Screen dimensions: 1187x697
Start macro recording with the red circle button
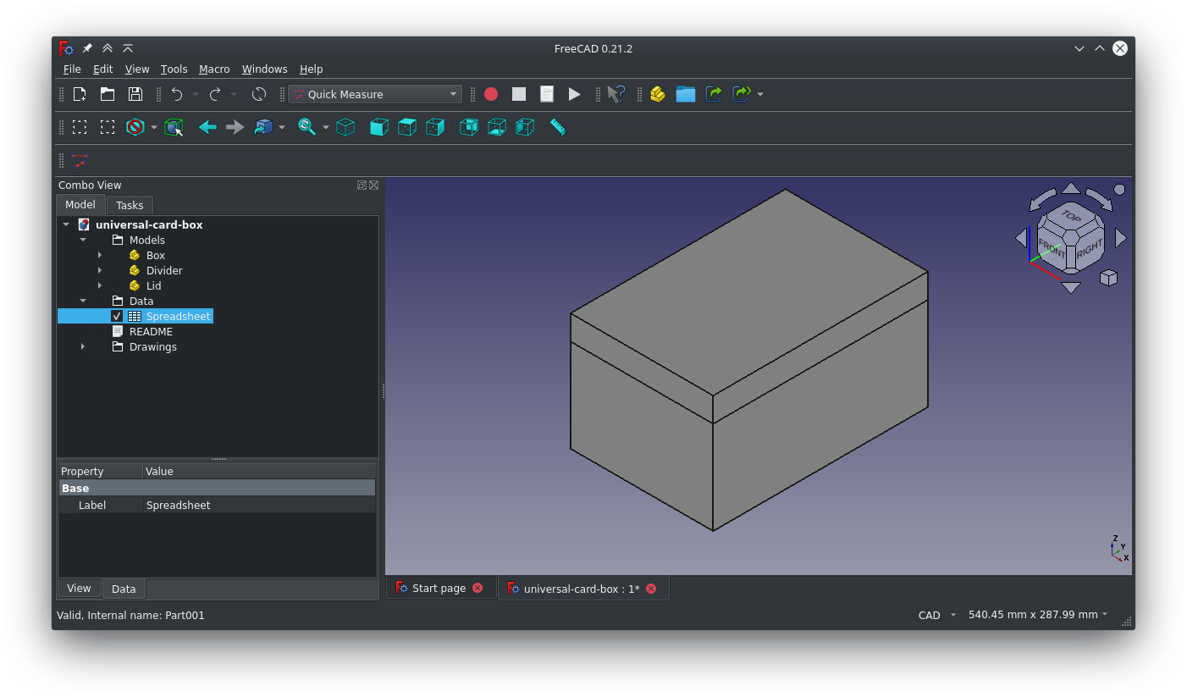[x=491, y=94]
